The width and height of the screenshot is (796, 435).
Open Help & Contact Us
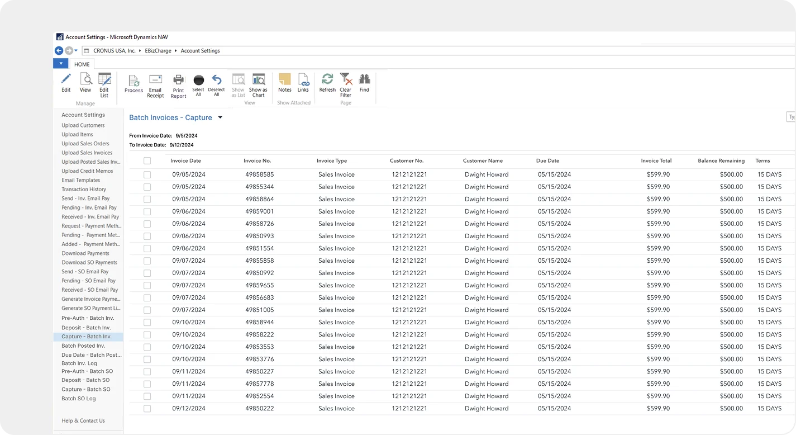[x=83, y=421]
